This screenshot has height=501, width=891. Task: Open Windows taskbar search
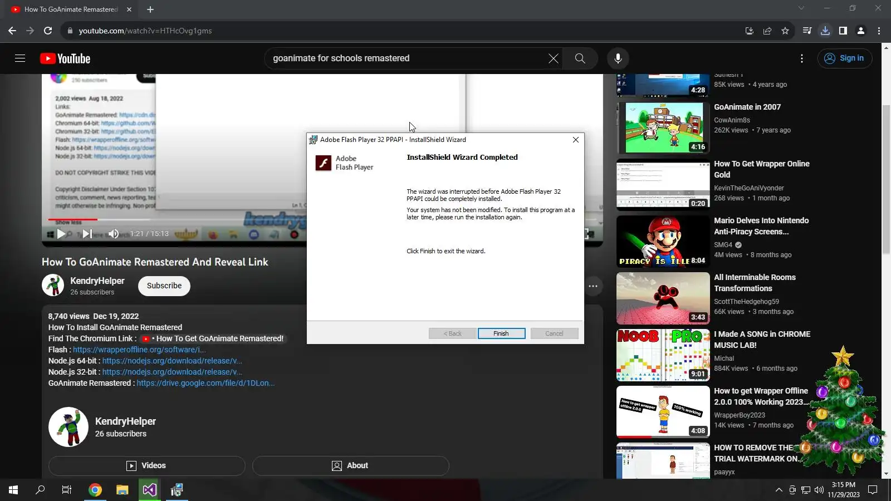[x=40, y=490]
